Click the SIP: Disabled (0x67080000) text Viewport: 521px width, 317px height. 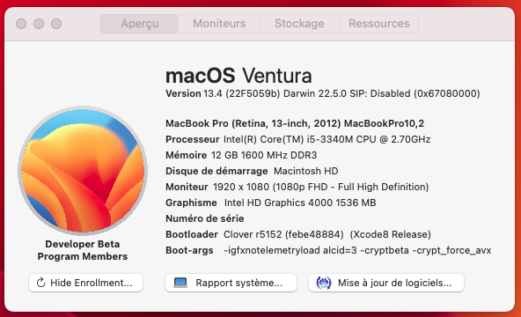[x=415, y=93]
